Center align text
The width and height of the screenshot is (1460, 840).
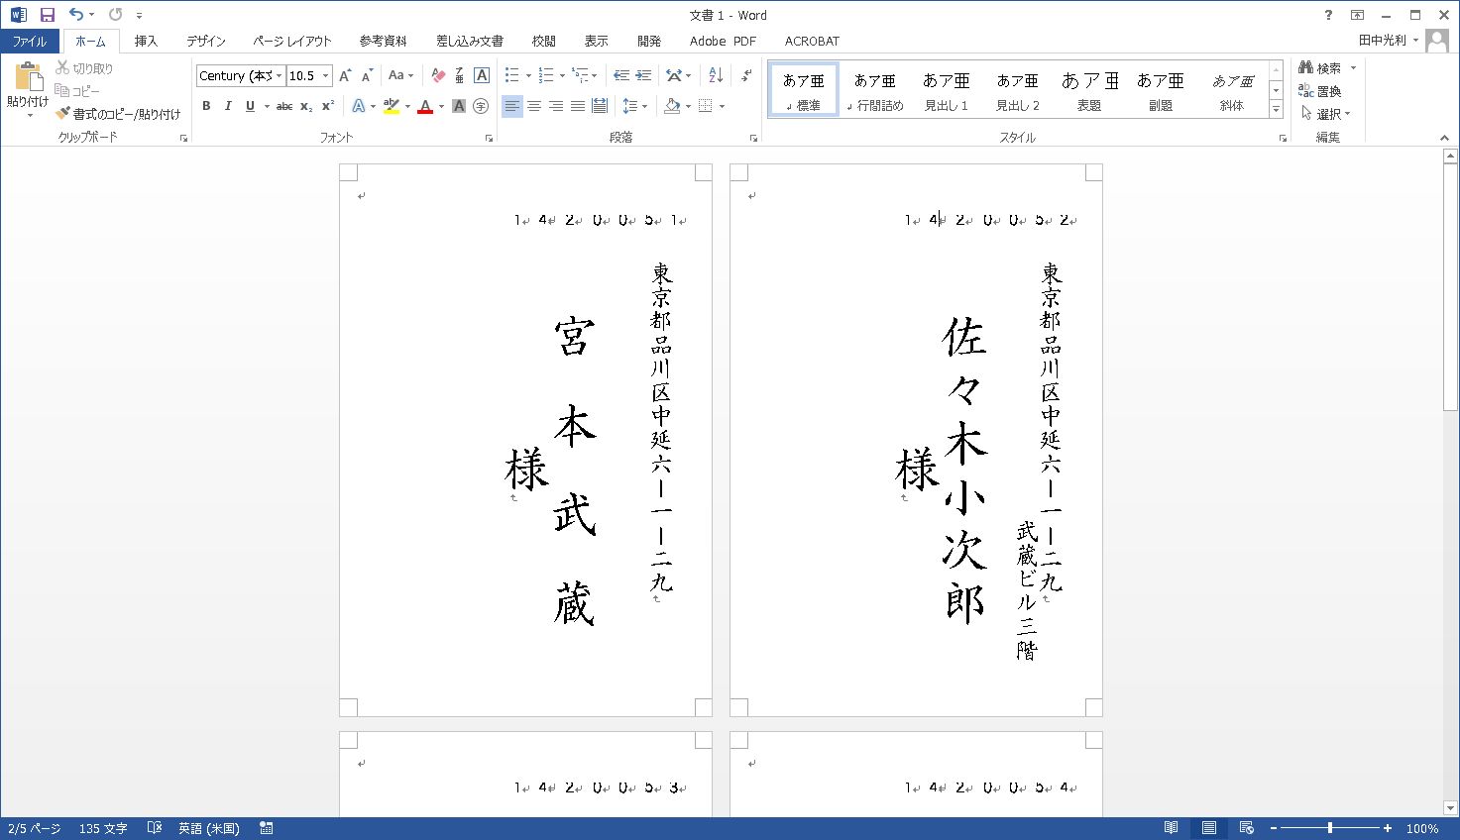[x=533, y=106]
